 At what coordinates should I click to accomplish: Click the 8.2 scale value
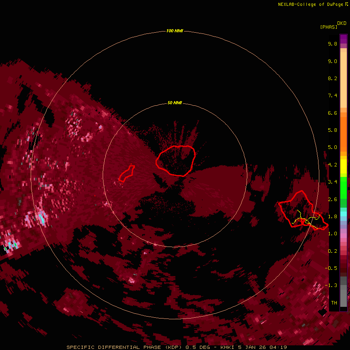coord(332,78)
